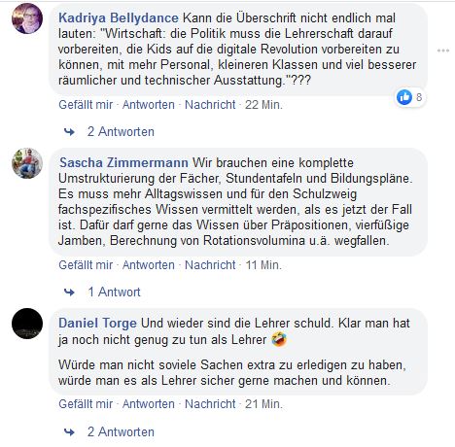Click the thumbs-up reaction icon with 8 likes
455x447 pixels.
click(x=404, y=97)
